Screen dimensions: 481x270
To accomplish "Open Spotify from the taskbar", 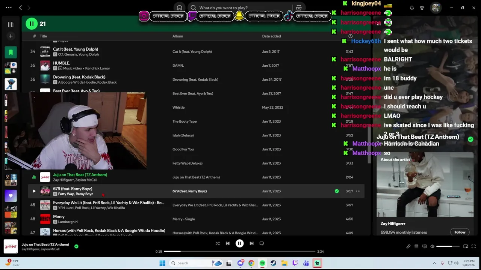I will pyautogui.click(x=262, y=263).
